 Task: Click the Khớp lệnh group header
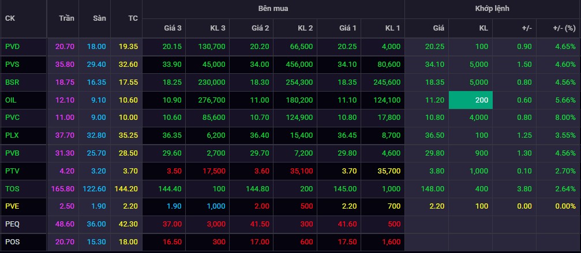(x=492, y=9)
